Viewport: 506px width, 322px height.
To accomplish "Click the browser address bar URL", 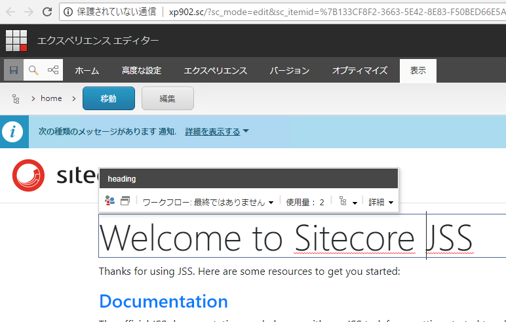I will (337, 12).
